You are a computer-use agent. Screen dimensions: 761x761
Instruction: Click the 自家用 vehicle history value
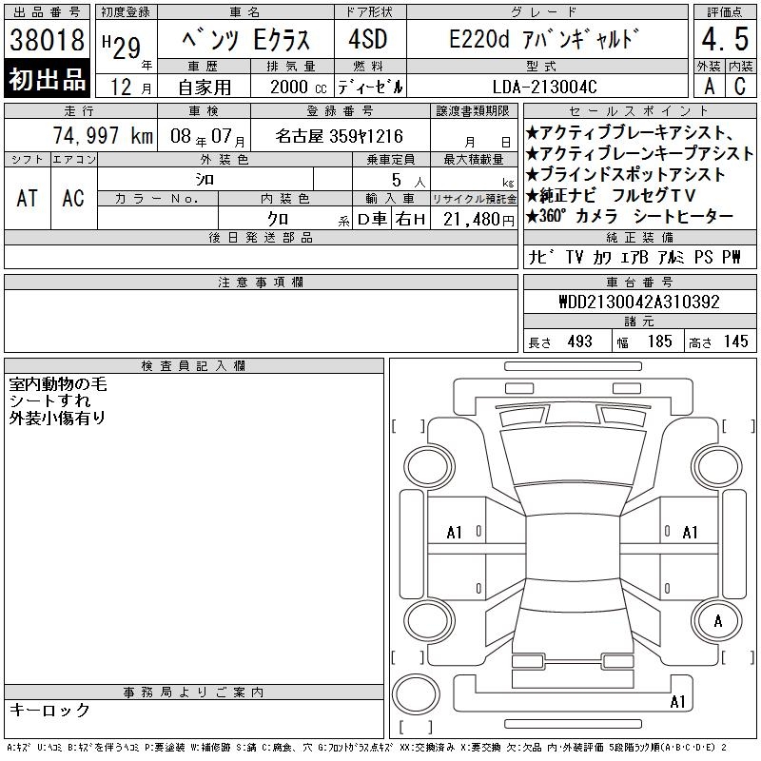pos(205,88)
